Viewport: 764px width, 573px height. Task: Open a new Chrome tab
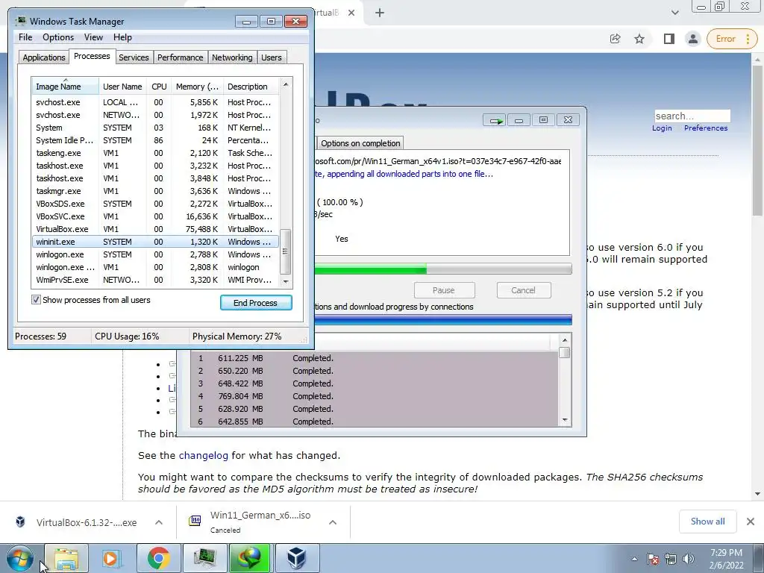380,13
